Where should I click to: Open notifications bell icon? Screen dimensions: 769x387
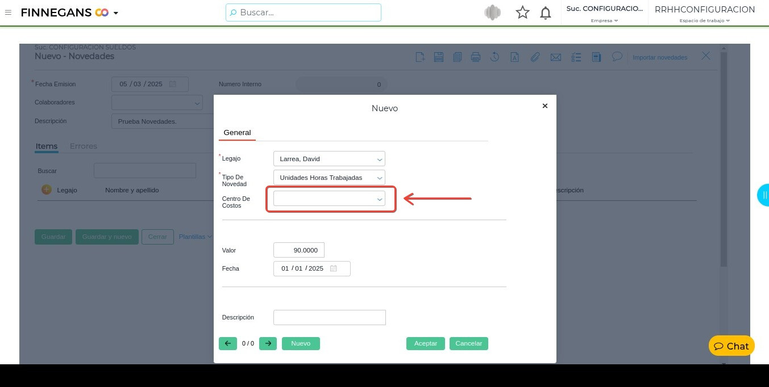(546, 13)
